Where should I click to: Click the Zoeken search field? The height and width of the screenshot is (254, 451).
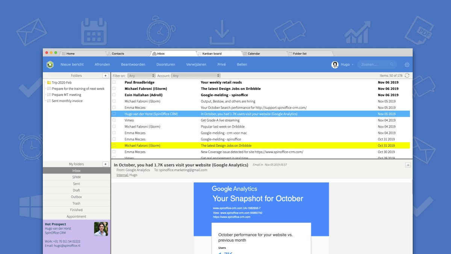tap(374, 64)
